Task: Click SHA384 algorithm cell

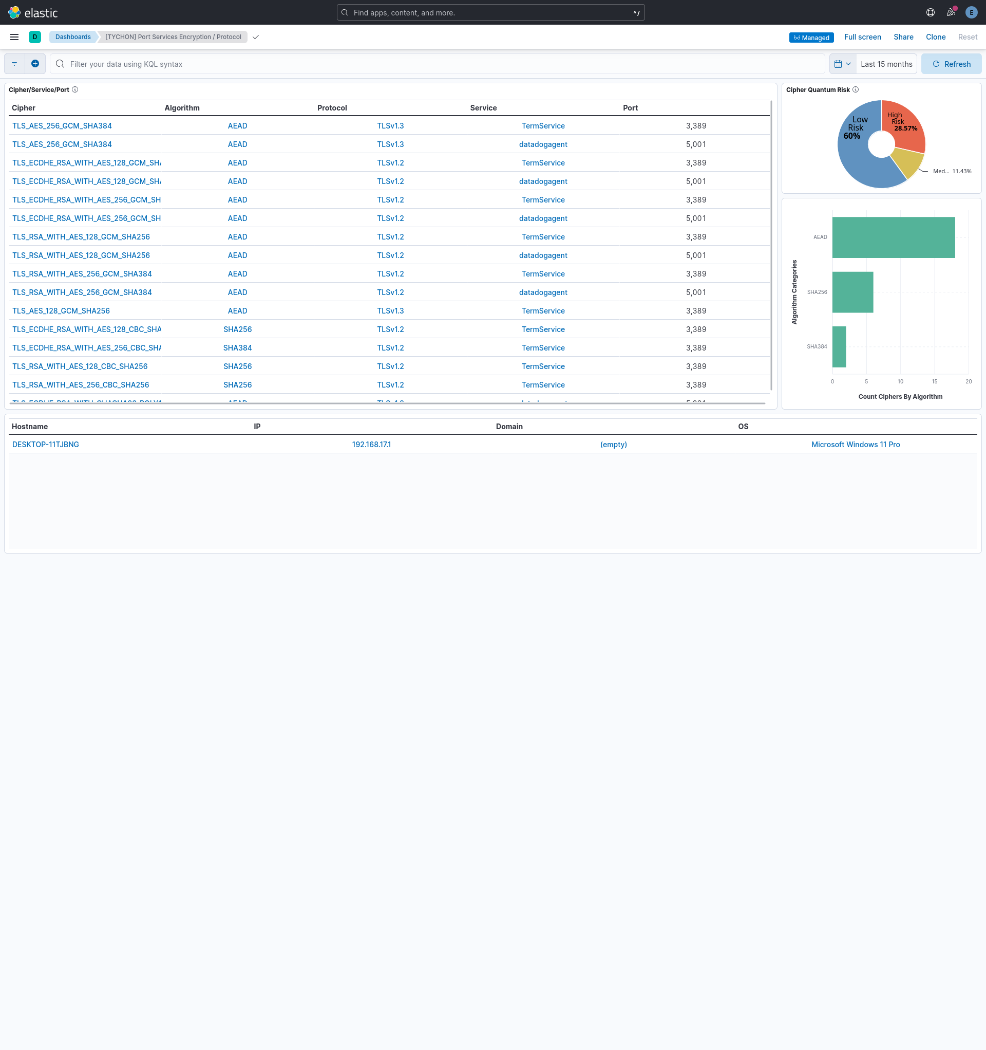Action: point(238,347)
